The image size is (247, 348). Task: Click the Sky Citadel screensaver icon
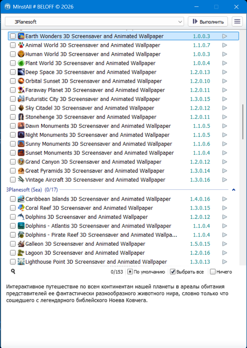(21, 108)
